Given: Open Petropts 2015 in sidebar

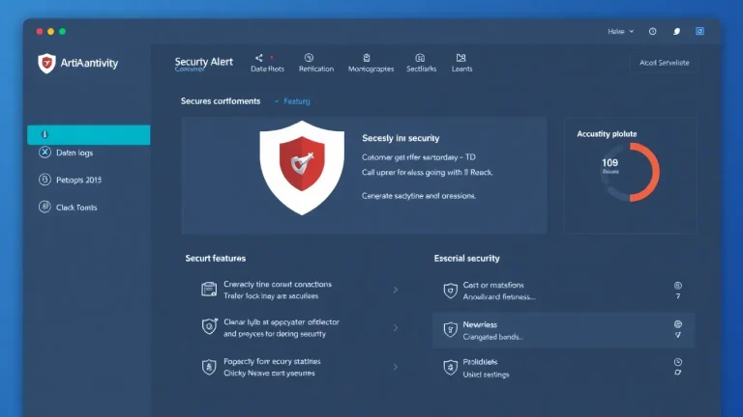Looking at the screenshot, I should point(78,181).
